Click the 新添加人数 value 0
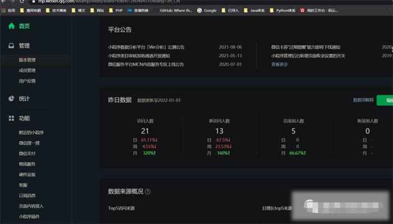This screenshot has width=393, height=224. pos(367,131)
